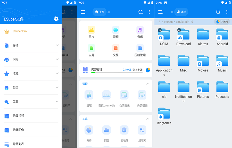Open the Android folder
Image resolution: width=232 pixels, height=148 pixels.
222,37
